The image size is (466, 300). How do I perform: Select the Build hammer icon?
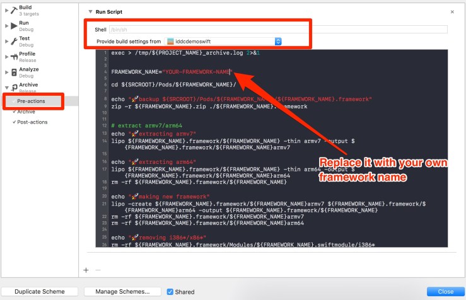pos(13,10)
